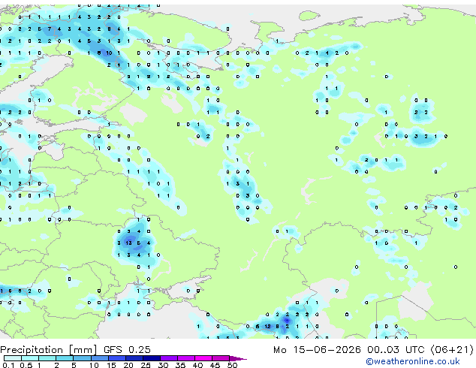Click the '20' legend scale label
The width and height of the screenshot is (476, 368).
tap(128, 365)
